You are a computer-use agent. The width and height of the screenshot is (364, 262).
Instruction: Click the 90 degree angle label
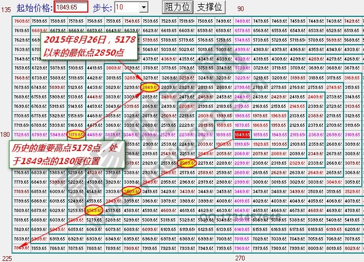(x=241, y=9)
